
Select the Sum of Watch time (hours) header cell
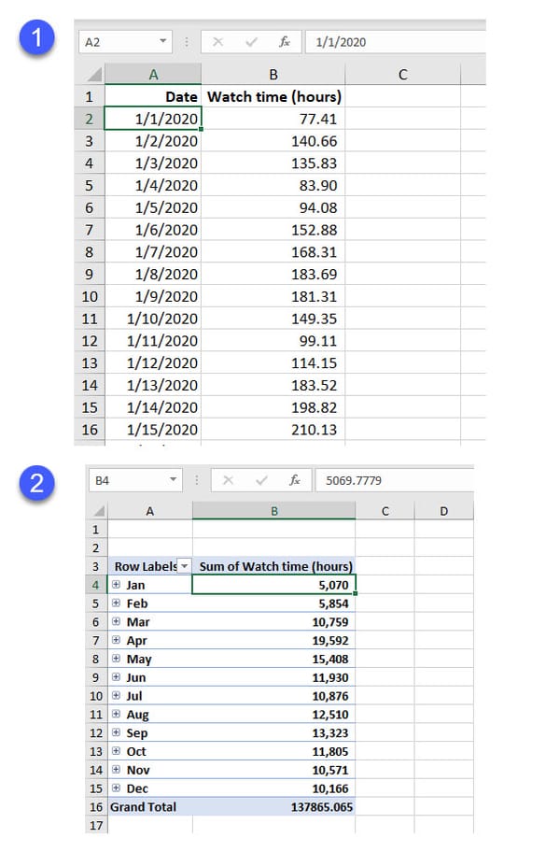273,566
